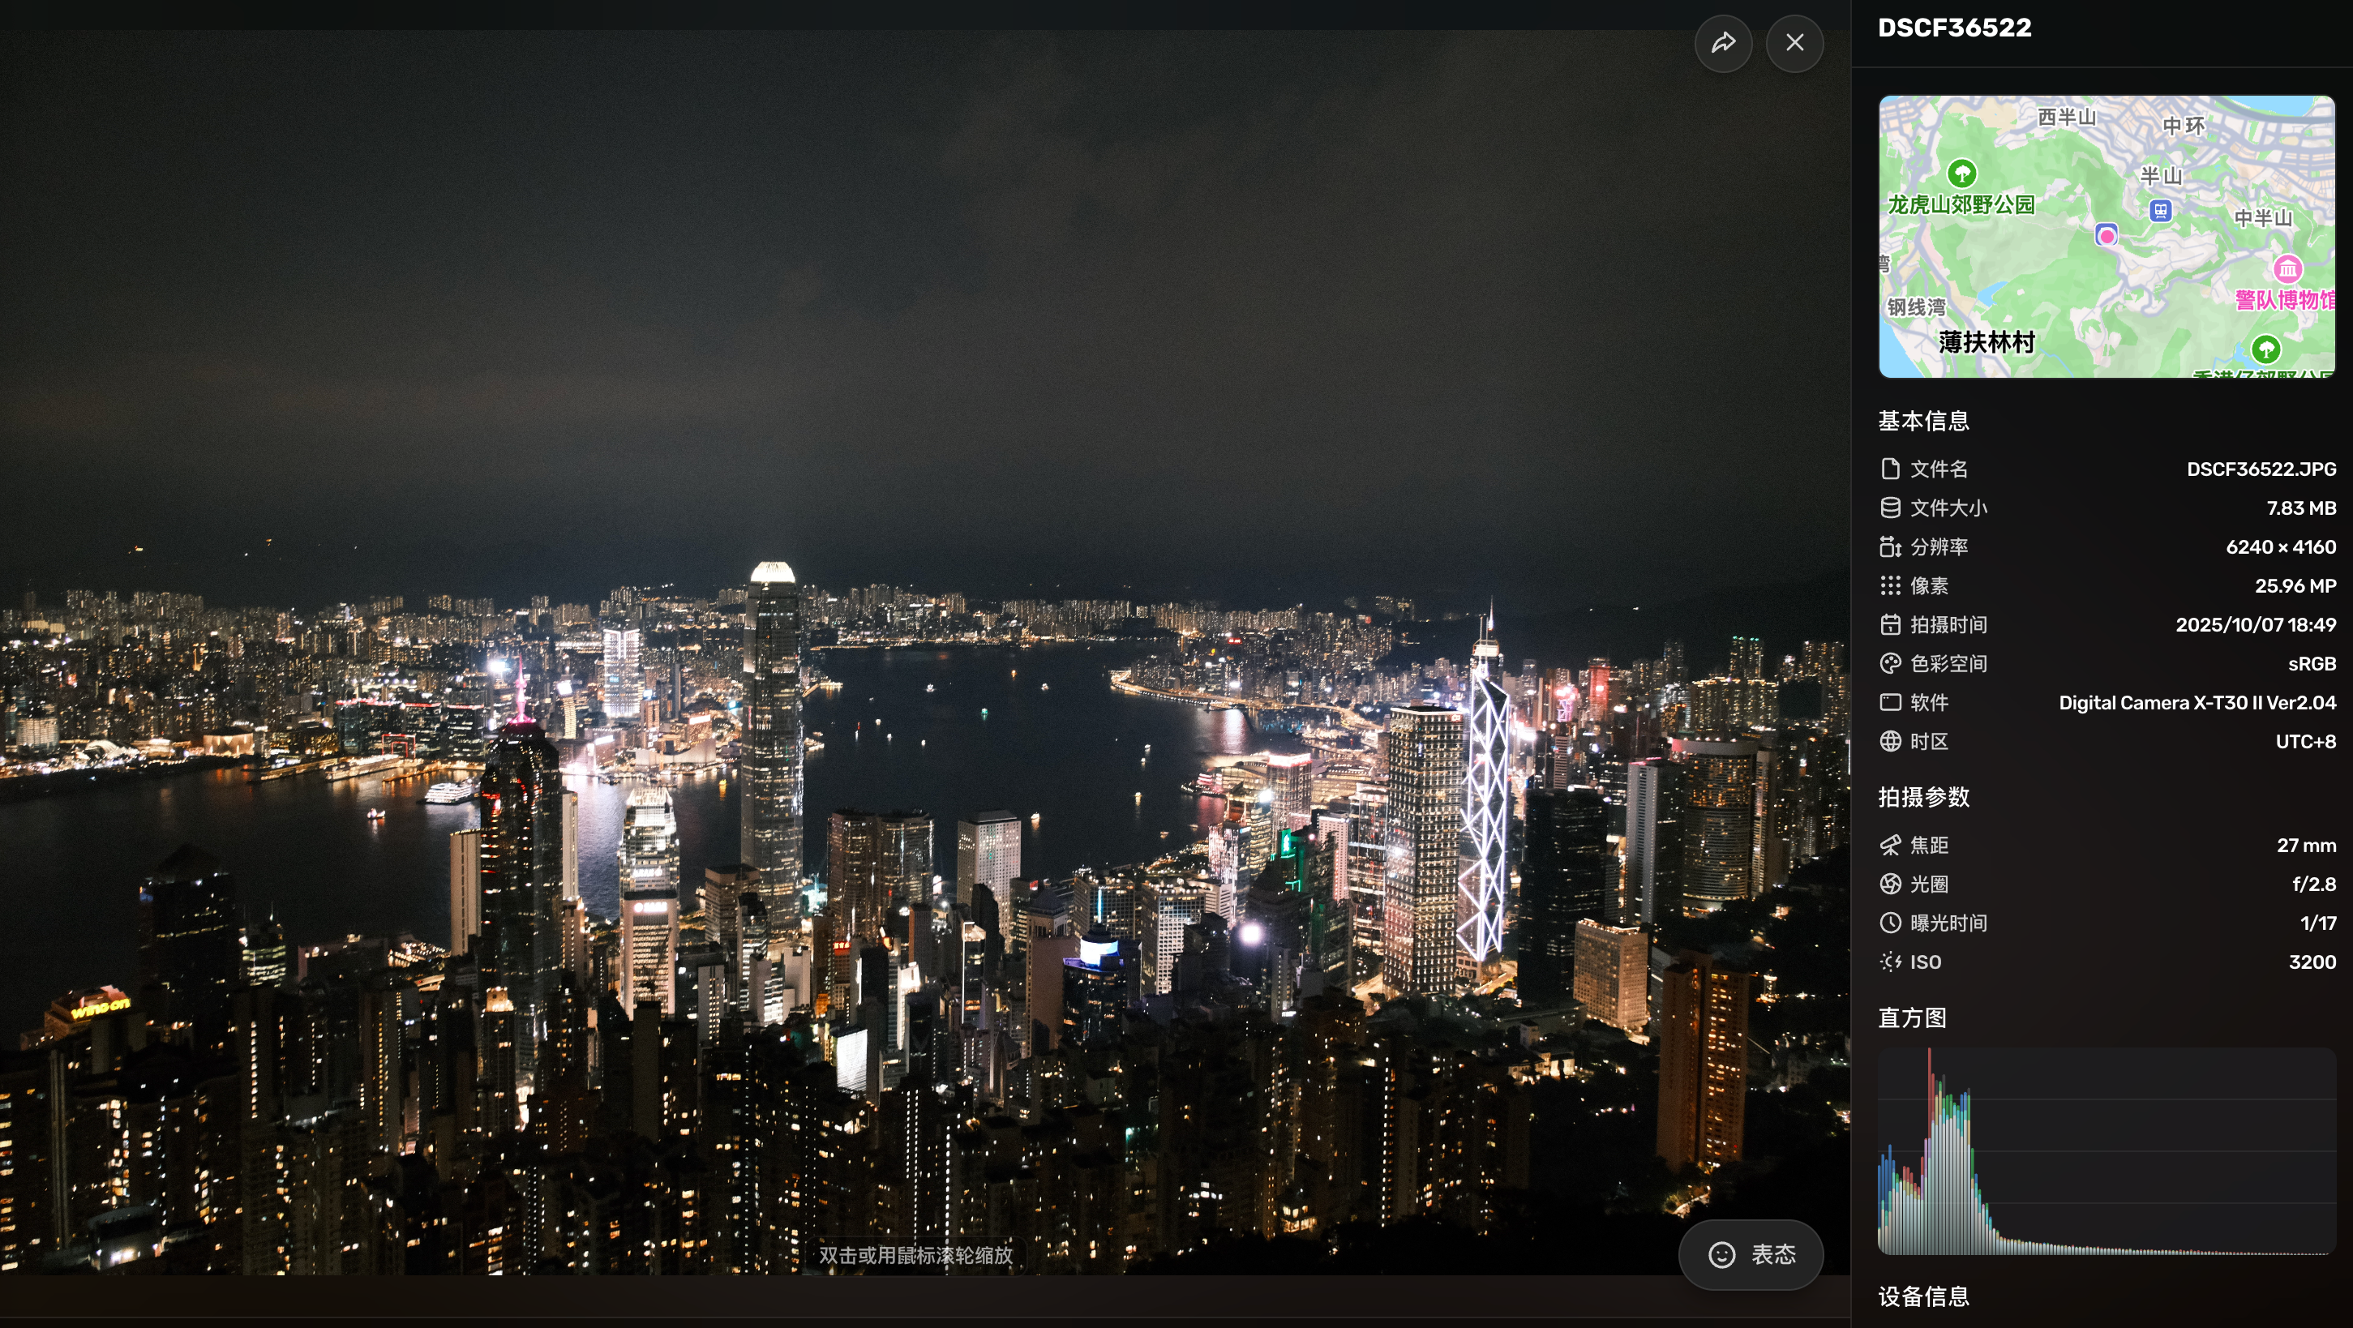Click the 文件名 field label
Screen dimensions: 2353x1328
(1939, 469)
